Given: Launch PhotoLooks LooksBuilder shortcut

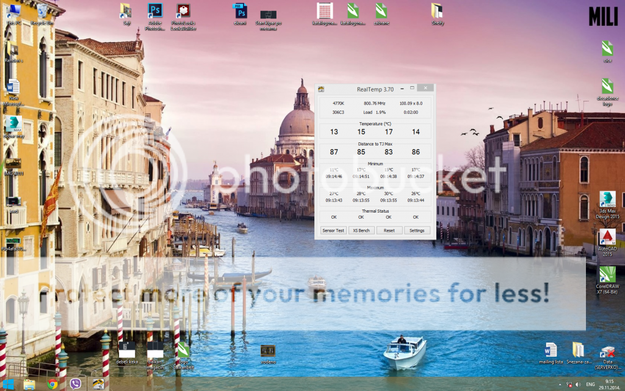Looking at the screenshot, I should (182, 11).
